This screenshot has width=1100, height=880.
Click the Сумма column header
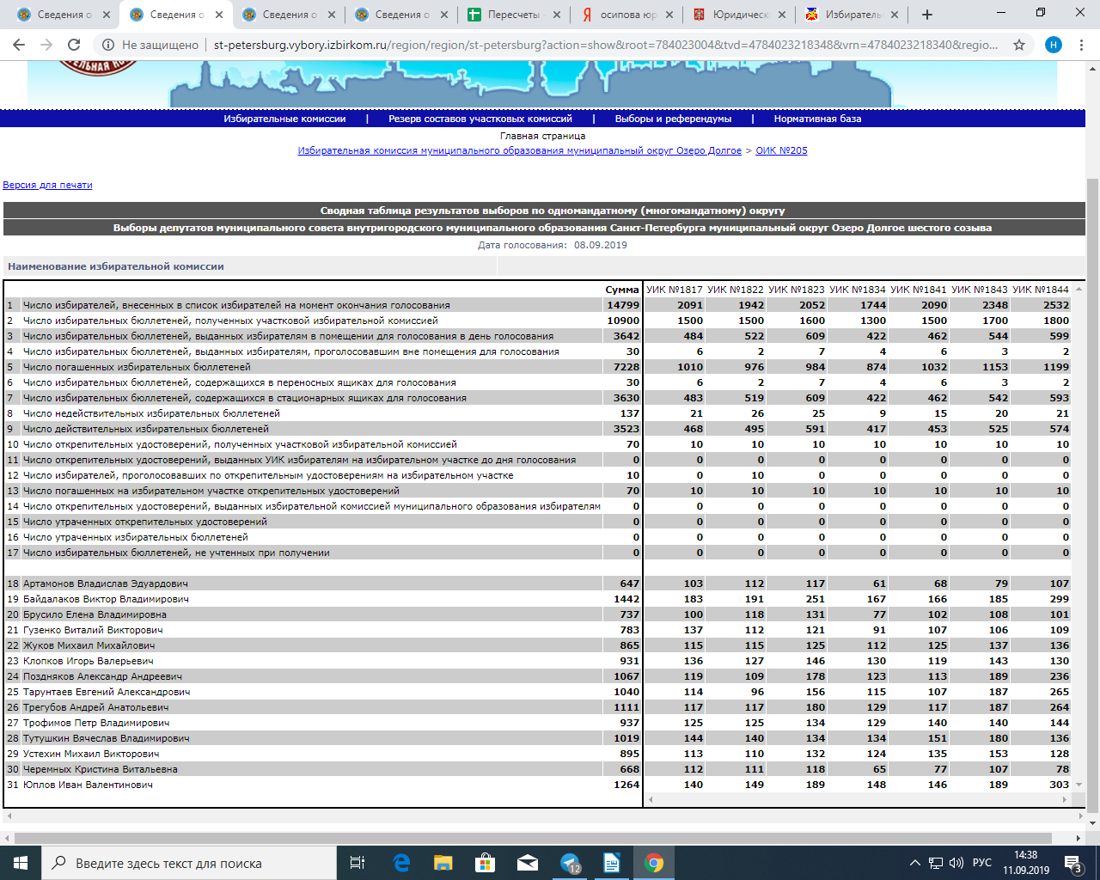[x=622, y=290]
